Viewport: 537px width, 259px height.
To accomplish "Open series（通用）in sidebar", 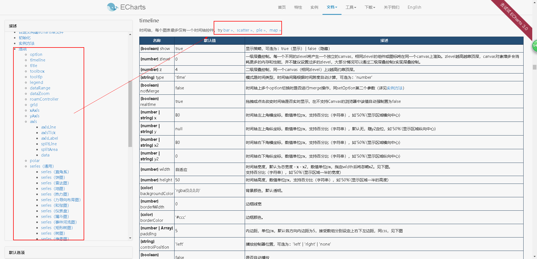I will pyautogui.click(x=42, y=166).
